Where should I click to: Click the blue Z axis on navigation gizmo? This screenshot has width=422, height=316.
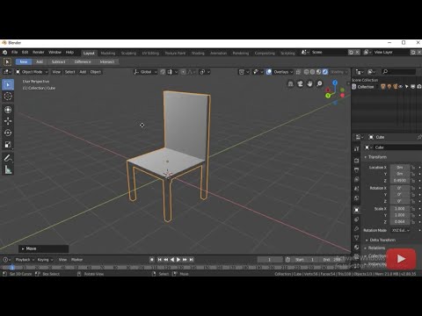click(x=335, y=83)
